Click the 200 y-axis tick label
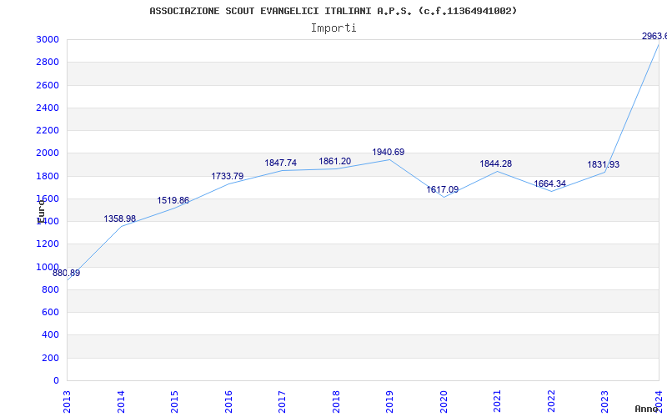Screen dimensions: 667x417 click(51, 358)
